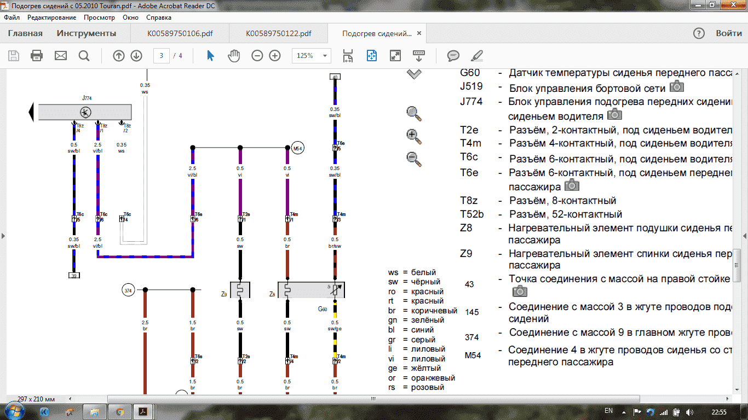Open the Файл menu

(11, 17)
